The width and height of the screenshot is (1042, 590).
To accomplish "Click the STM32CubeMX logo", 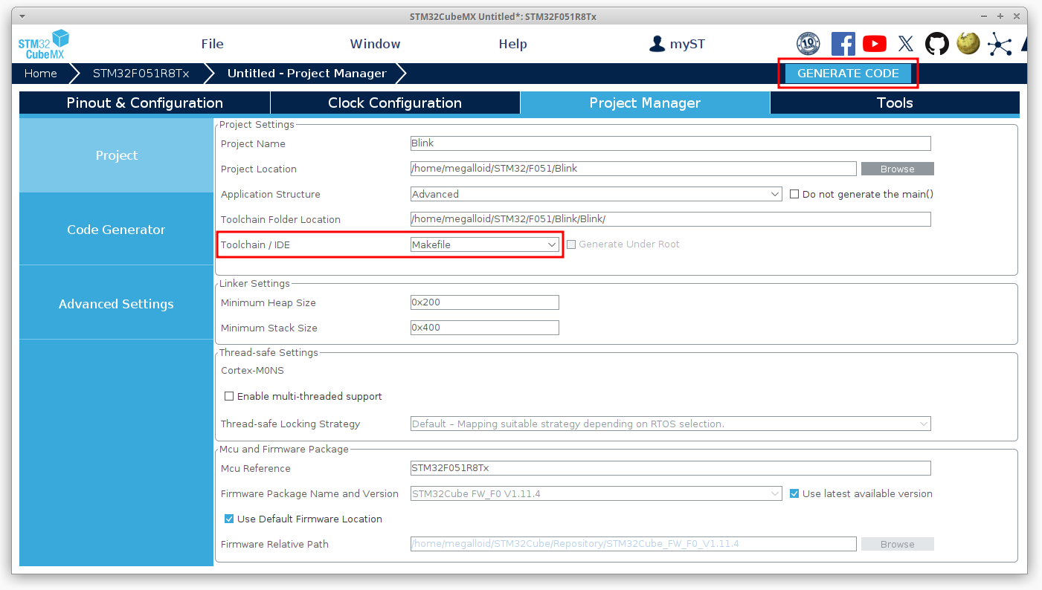I will click(43, 44).
